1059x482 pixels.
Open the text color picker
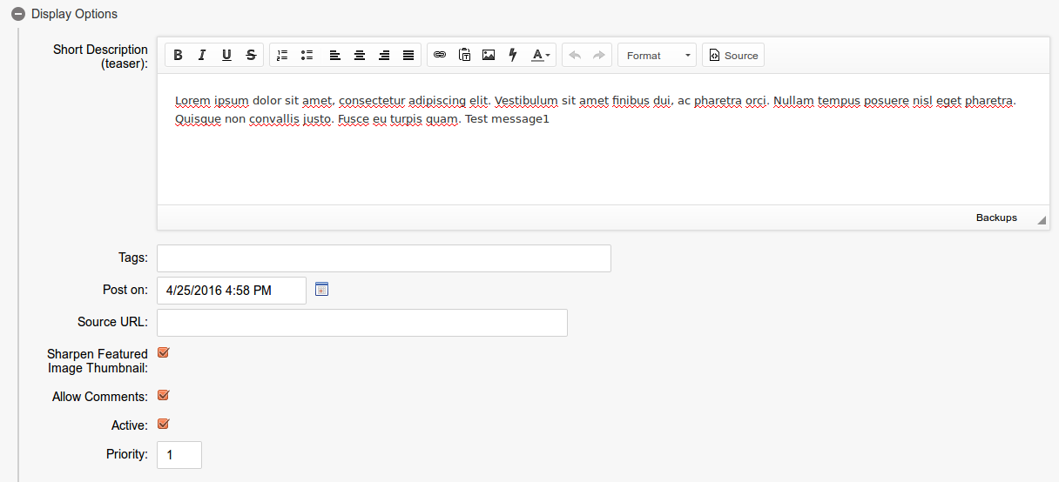tap(541, 56)
